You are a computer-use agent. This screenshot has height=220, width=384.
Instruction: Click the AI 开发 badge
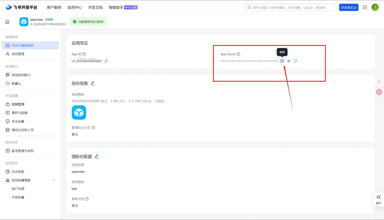[131, 7]
